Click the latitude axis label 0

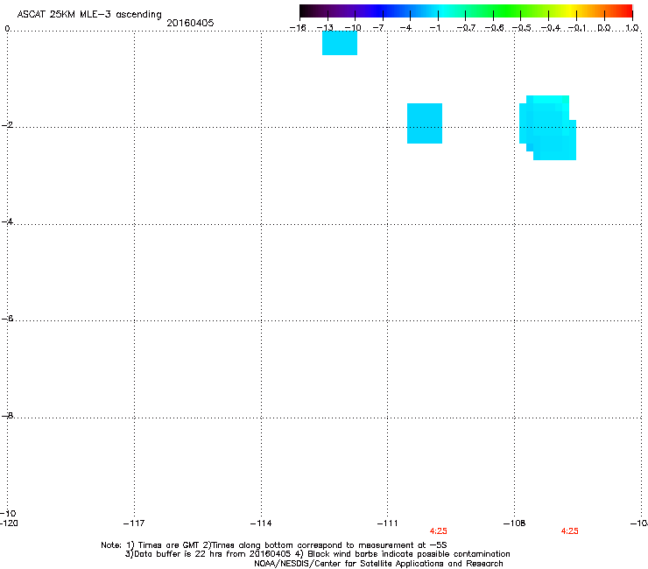click(x=7, y=29)
